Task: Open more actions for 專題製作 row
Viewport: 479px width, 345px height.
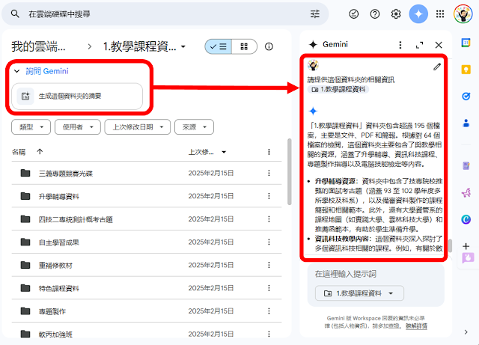Action: pos(269,311)
